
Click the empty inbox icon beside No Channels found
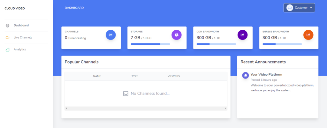[125, 94]
